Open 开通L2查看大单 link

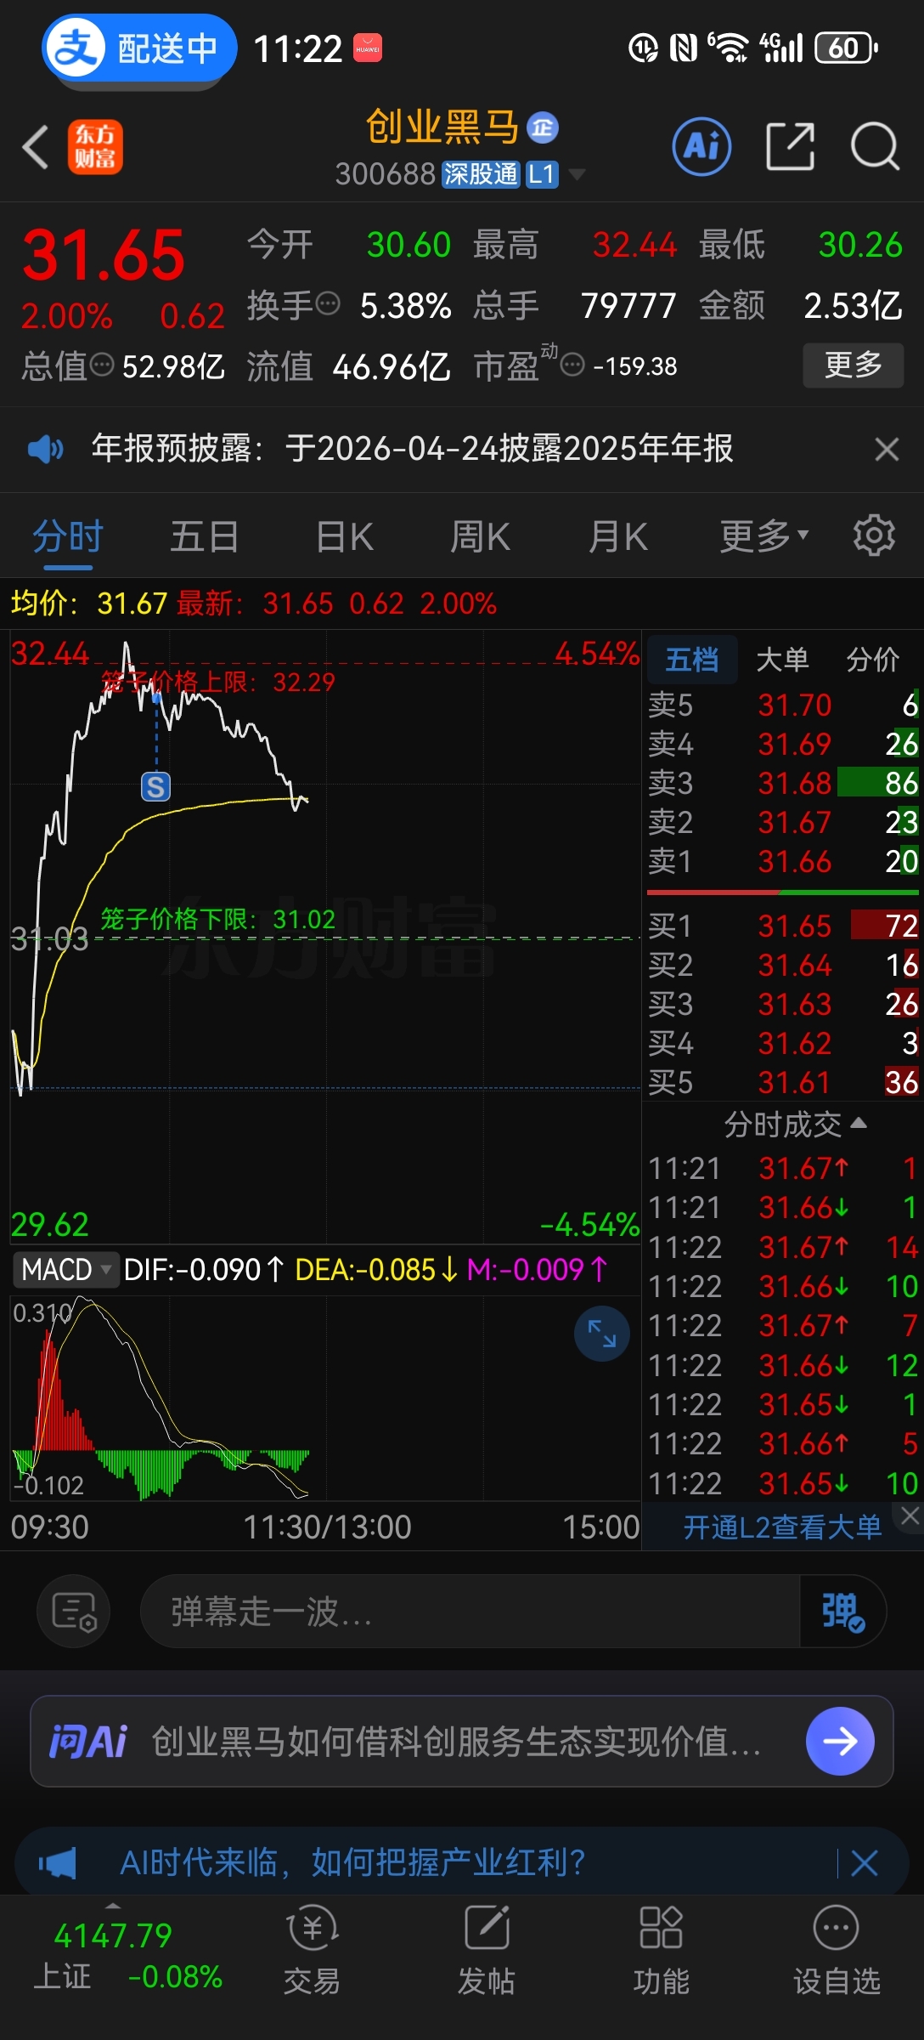[x=782, y=1527]
